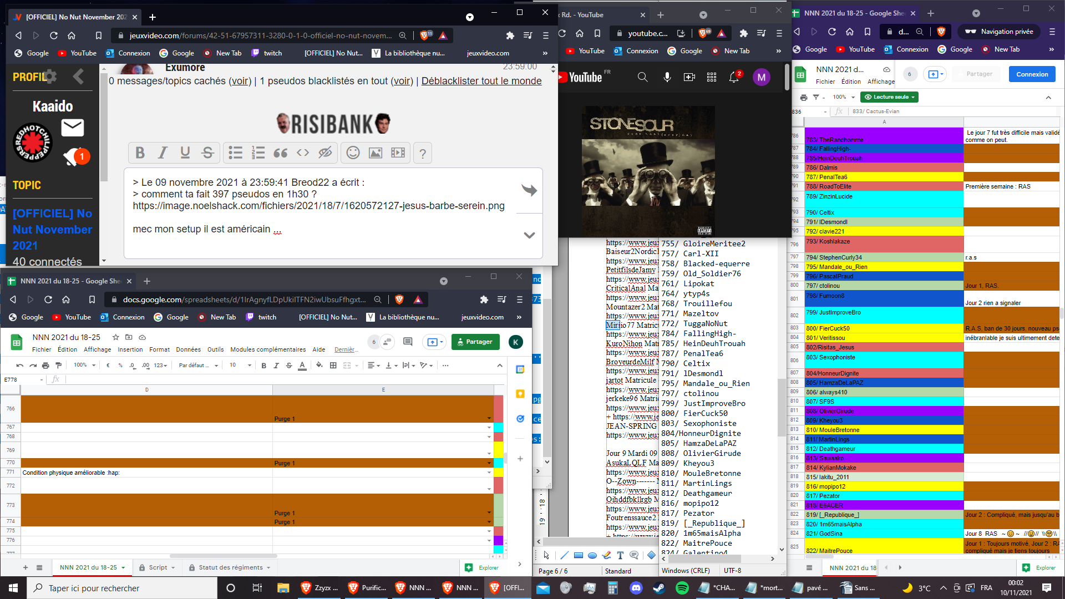Screen dimensions: 1065x599
Task: Click Déblacklister tout le monde link
Action: (481, 81)
